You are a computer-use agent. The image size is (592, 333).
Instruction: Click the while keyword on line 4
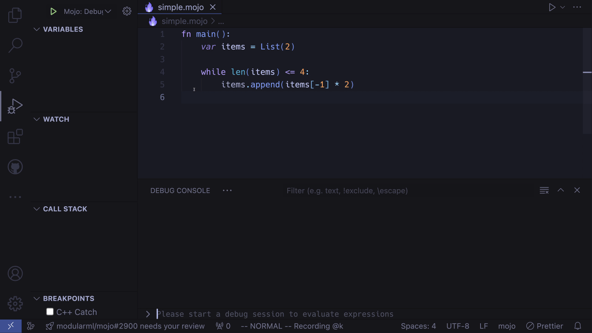pyautogui.click(x=213, y=72)
